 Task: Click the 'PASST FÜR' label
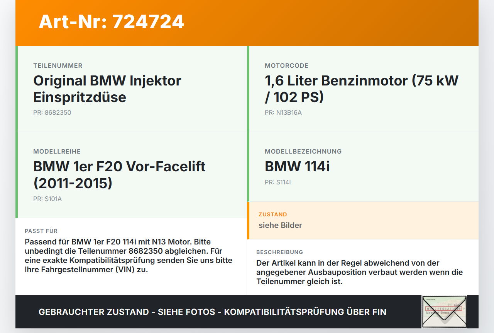coord(41,231)
